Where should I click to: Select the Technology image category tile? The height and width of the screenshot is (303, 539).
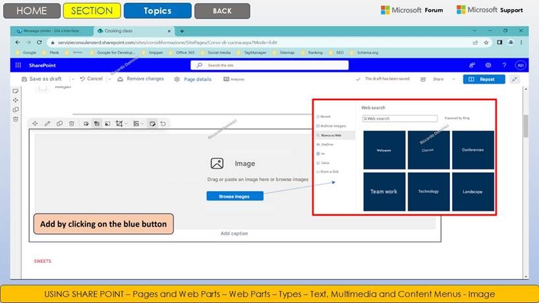(429, 192)
